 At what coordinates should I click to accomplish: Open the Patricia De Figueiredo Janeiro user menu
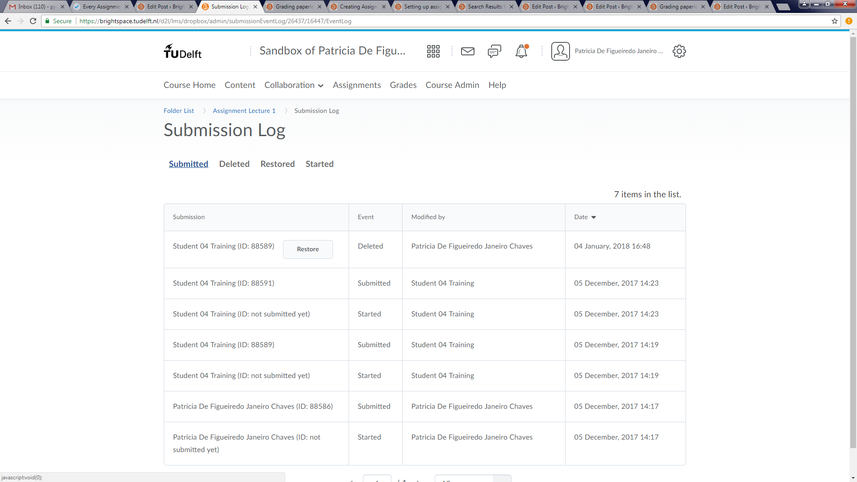618,51
